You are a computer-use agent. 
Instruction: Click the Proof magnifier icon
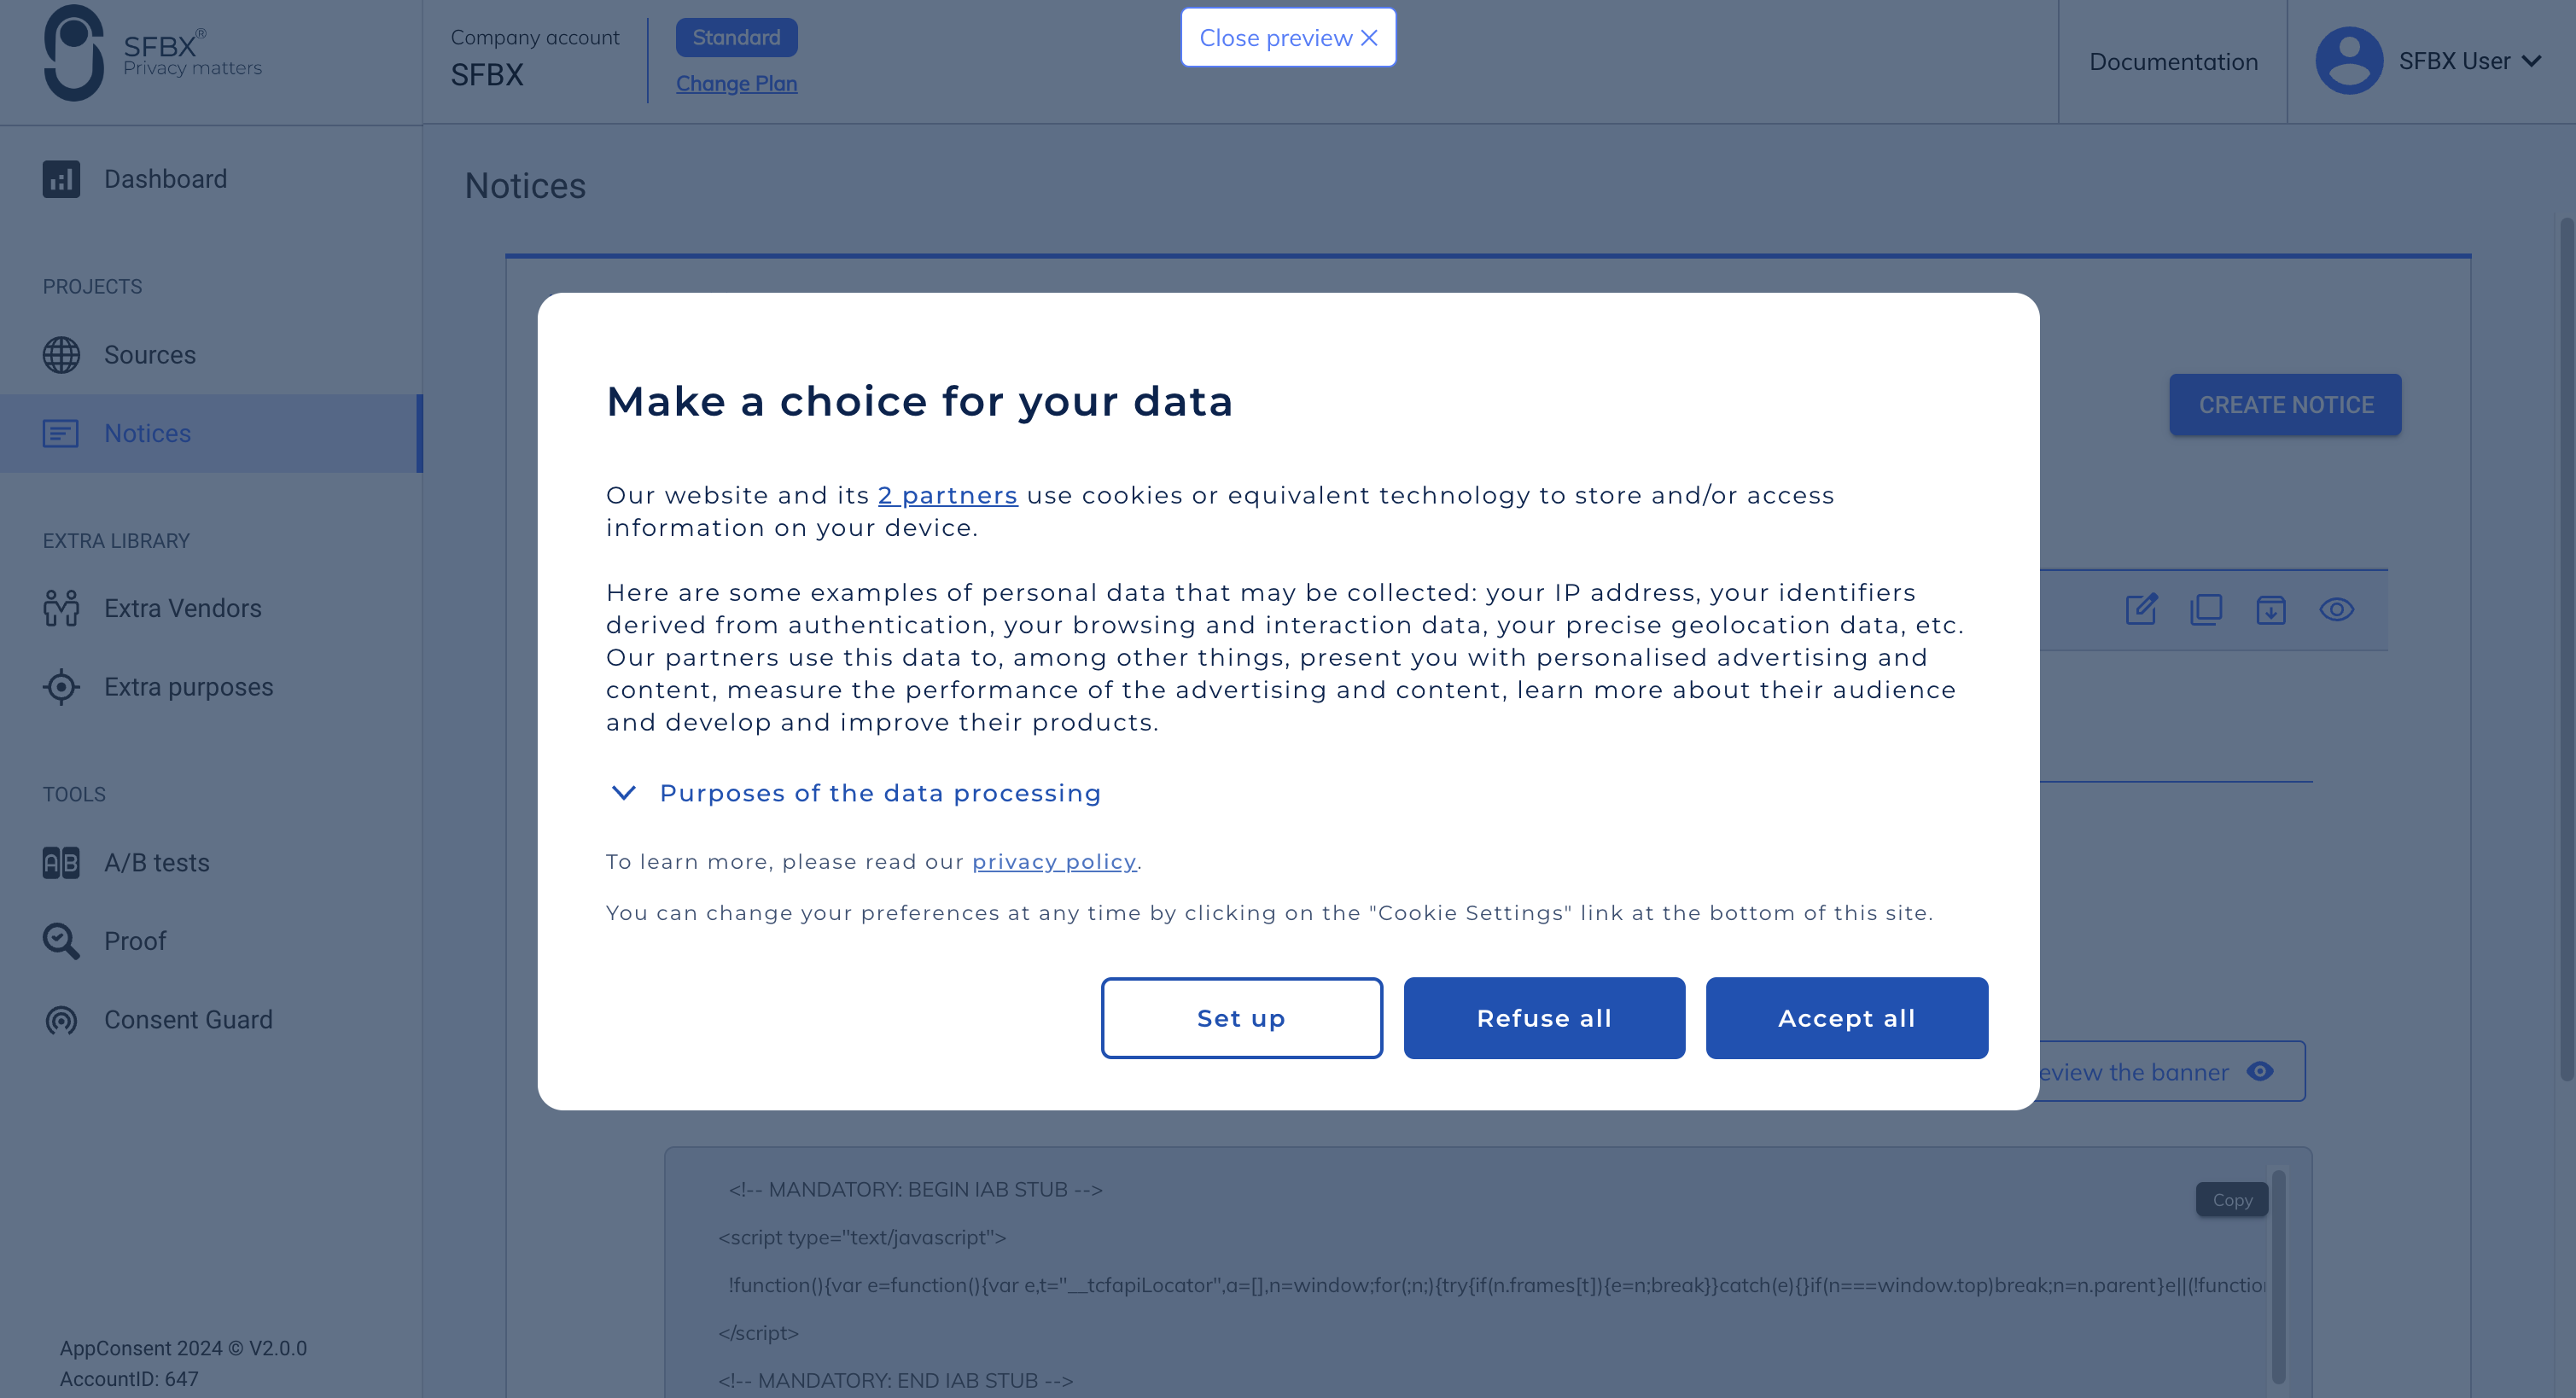[61, 941]
